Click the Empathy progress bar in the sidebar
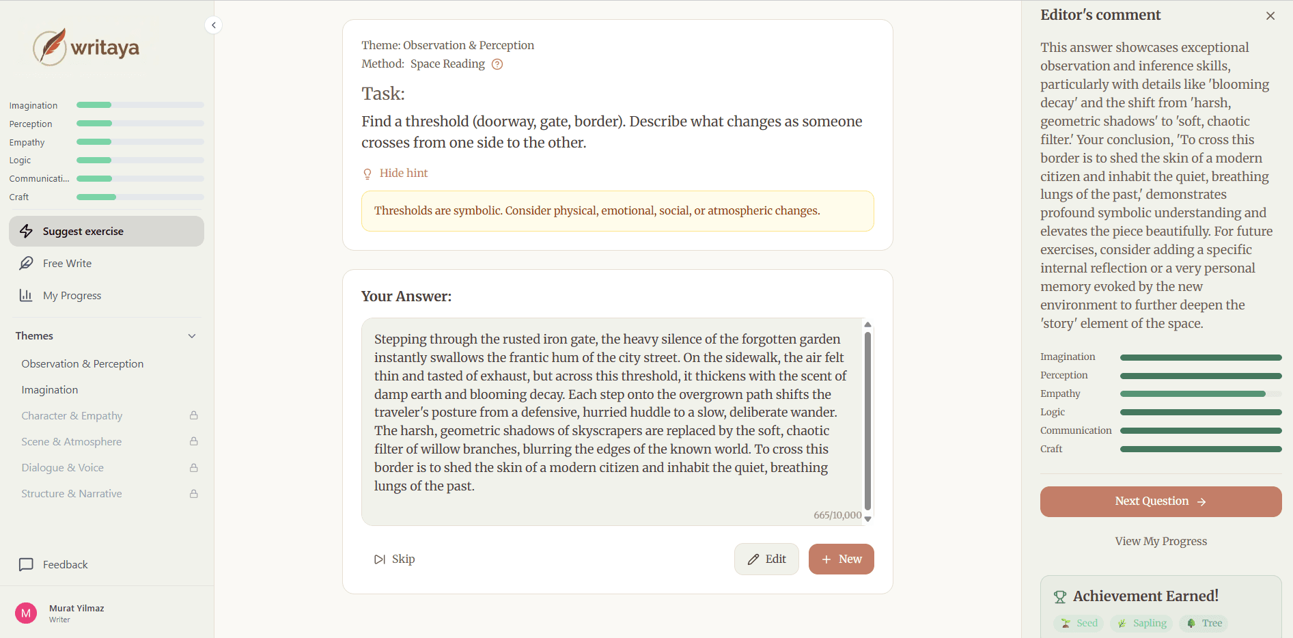This screenshot has height=638, width=1293. [139, 141]
